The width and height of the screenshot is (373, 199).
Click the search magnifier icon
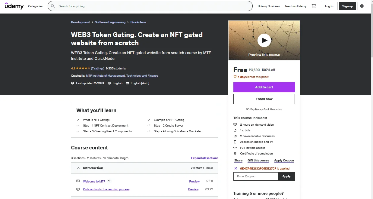click(x=53, y=6)
